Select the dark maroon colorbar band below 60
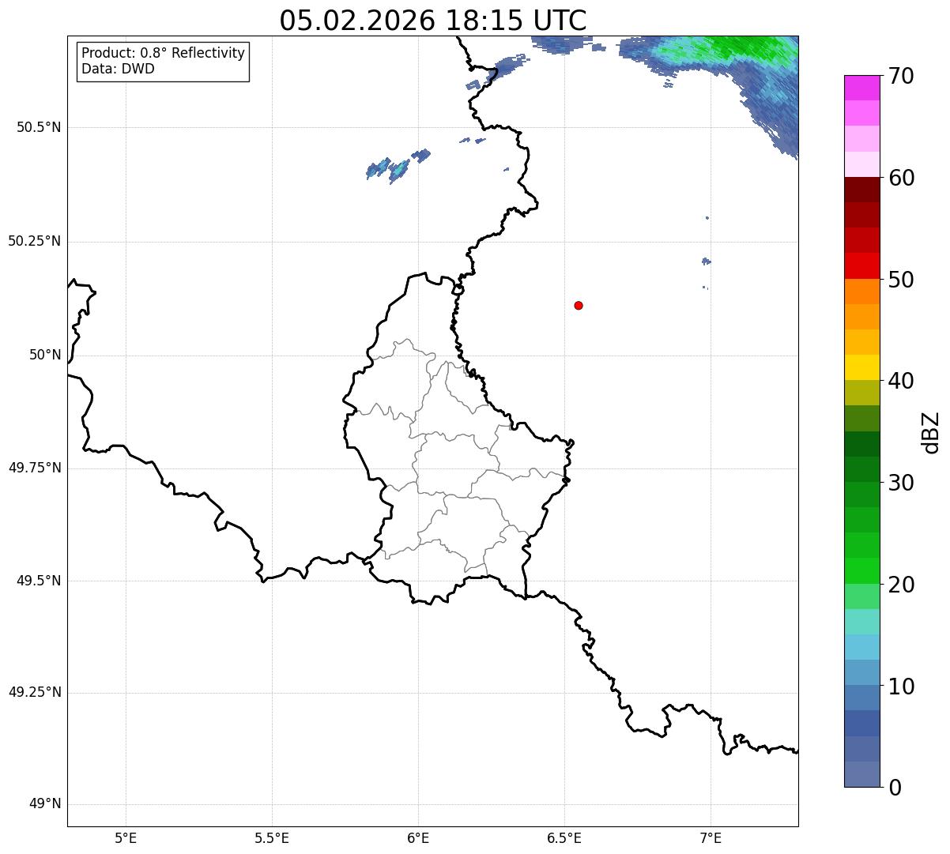950x854 pixels. (861, 190)
